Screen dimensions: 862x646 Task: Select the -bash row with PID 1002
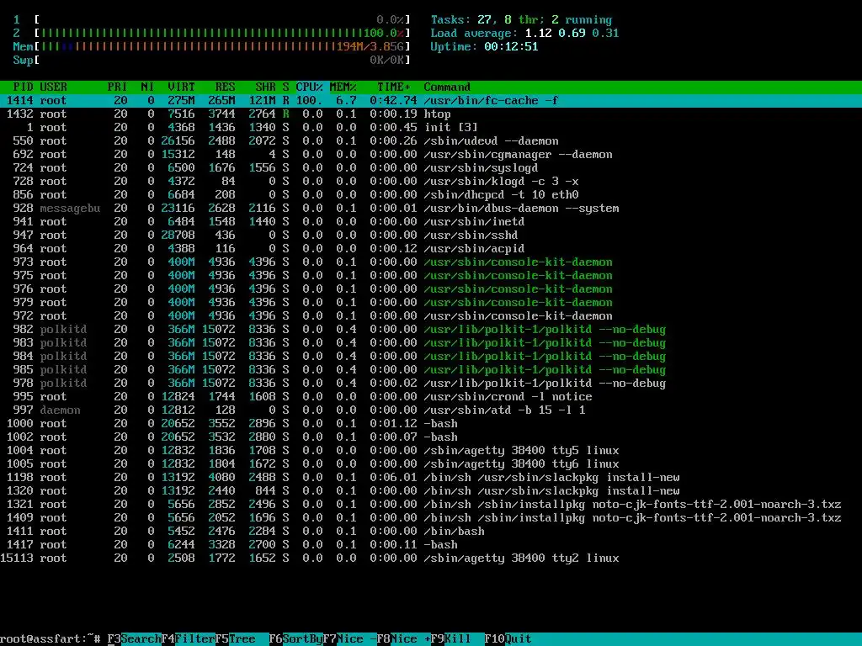[x=431, y=437]
